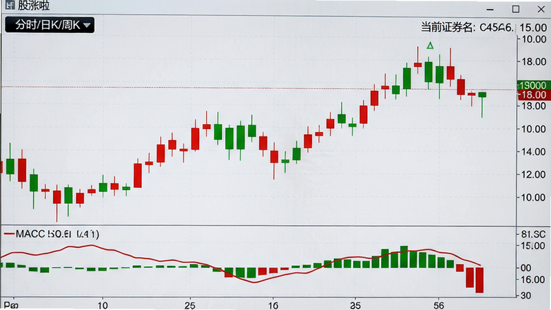
Task: Close the 股涨啦 window
Action: coord(541,9)
